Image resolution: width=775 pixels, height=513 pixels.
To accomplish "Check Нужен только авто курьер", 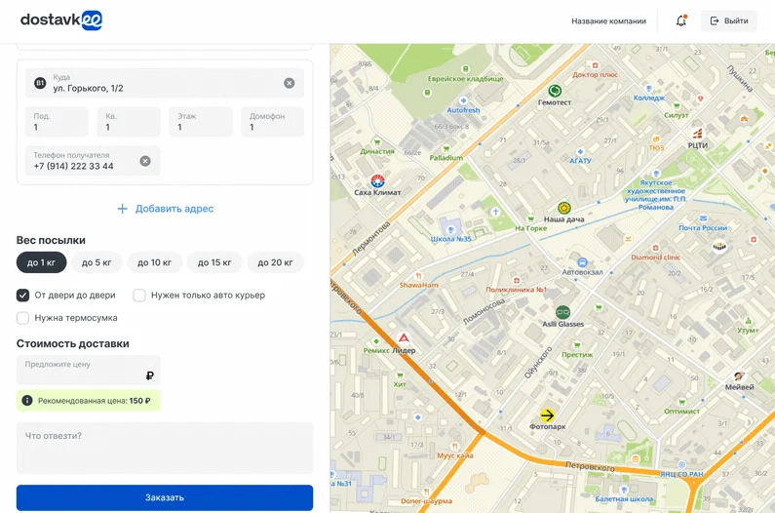I will [139, 296].
